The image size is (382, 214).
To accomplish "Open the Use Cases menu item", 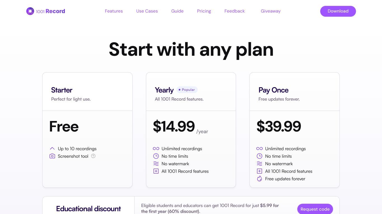I will click(x=147, y=11).
